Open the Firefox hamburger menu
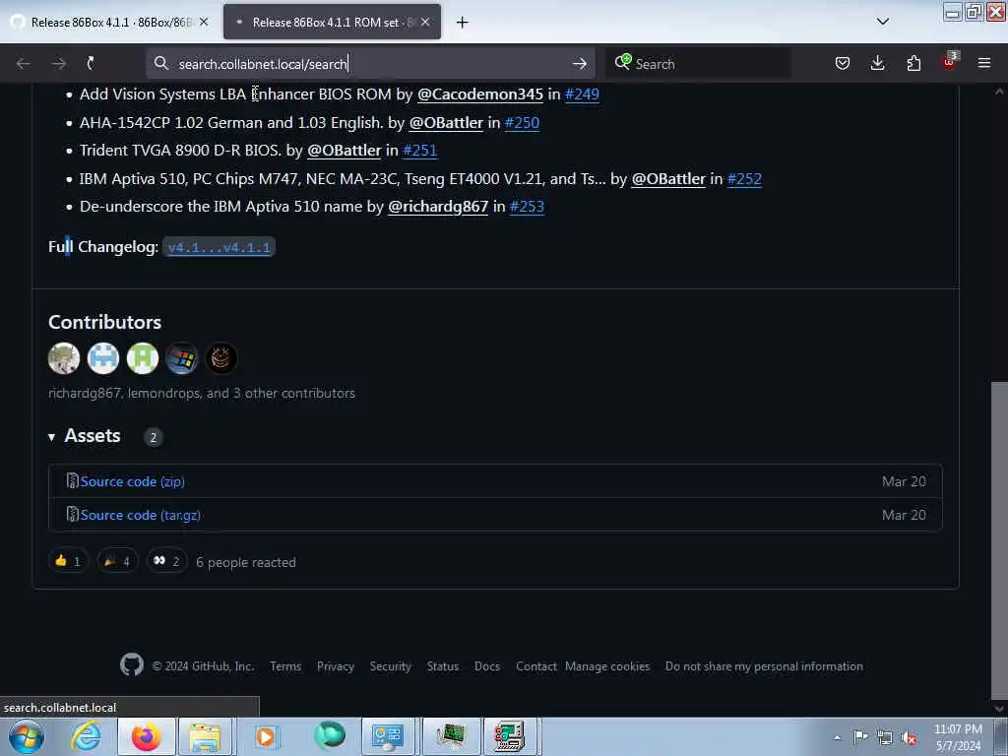Screen dimensions: 1008x756 [x=984, y=63]
